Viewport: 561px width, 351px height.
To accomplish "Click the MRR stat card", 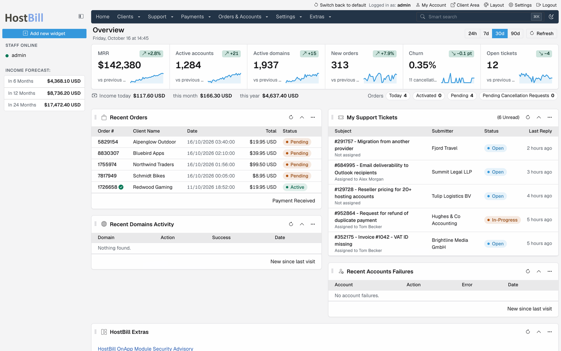I will [x=131, y=67].
